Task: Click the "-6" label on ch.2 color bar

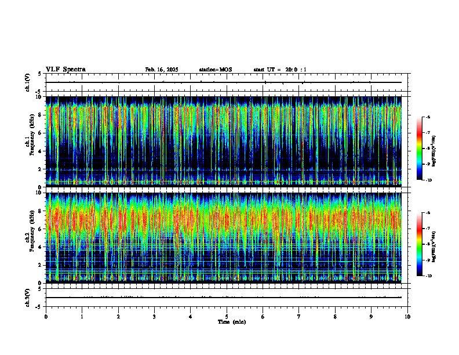Action: click(x=428, y=213)
